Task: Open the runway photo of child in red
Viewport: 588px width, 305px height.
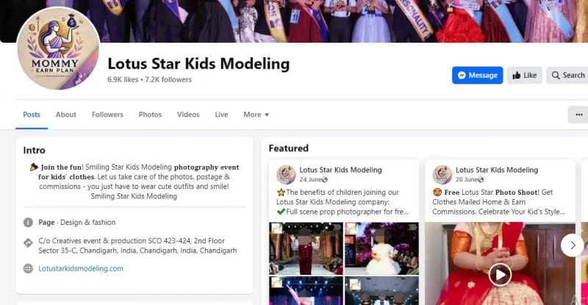Action: coord(306,248)
